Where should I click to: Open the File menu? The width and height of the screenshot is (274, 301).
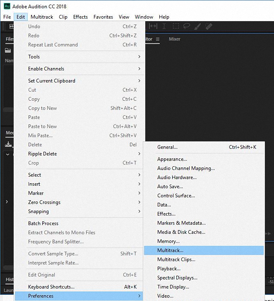click(7, 17)
